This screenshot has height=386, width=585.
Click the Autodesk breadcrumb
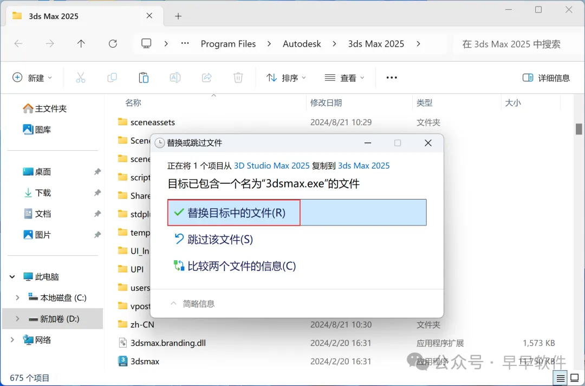[302, 44]
